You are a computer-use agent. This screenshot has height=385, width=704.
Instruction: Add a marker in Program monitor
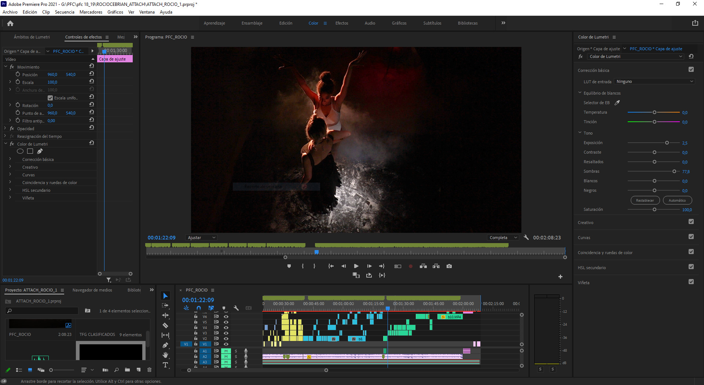point(289,266)
